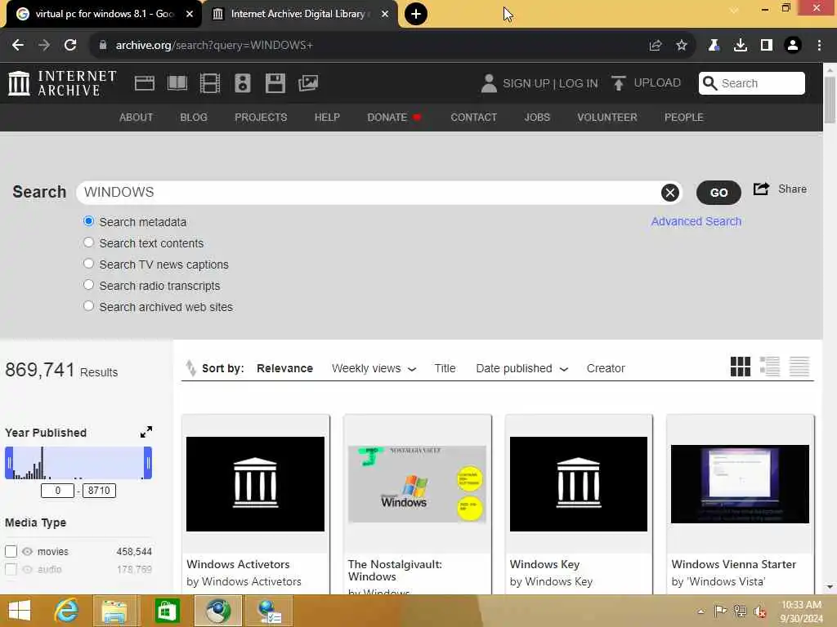Select Search archived web sites option

pyautogui.click(x=88, y=306)
